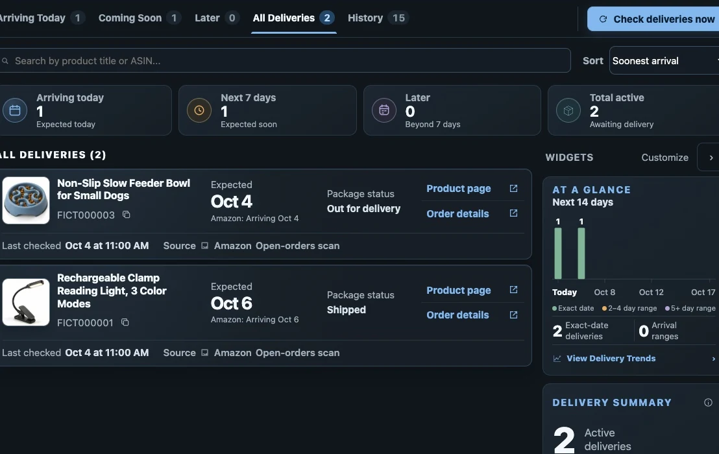This screenshot has height=454, width=719.
Task: Open Product page for Slow Feeder Bowl
Action: click(x=459, y=189)
